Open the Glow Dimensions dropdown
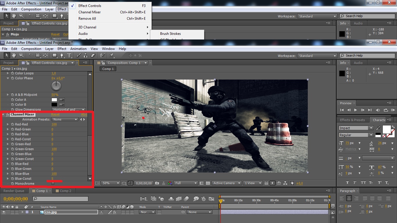The width and height of the screenshot is (397, 223). click(69, 109)
